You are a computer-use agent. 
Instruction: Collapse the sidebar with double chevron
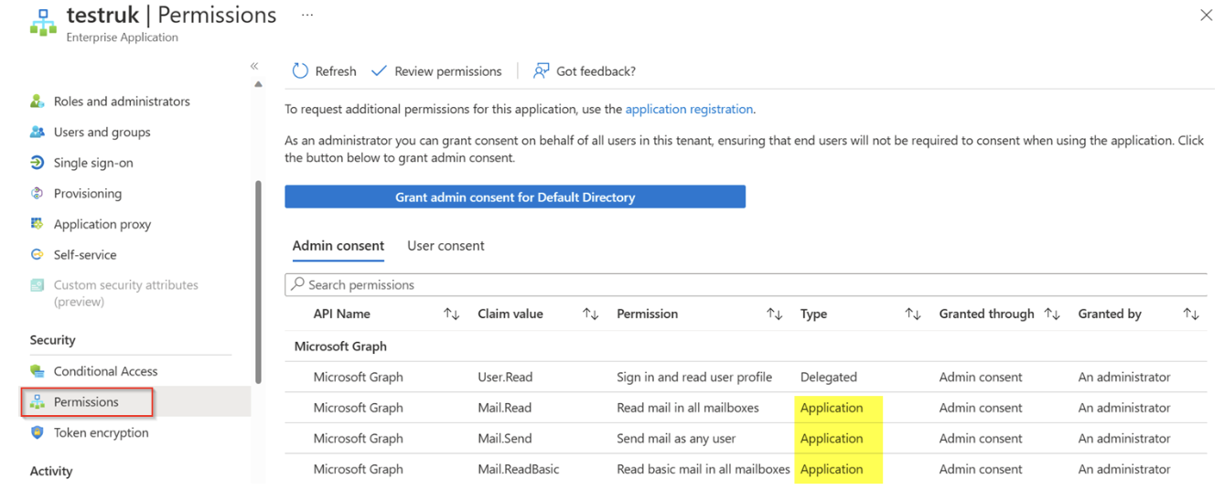tap(254, 66)
